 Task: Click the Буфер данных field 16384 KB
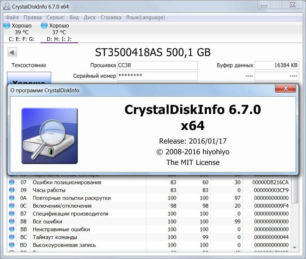277,65
